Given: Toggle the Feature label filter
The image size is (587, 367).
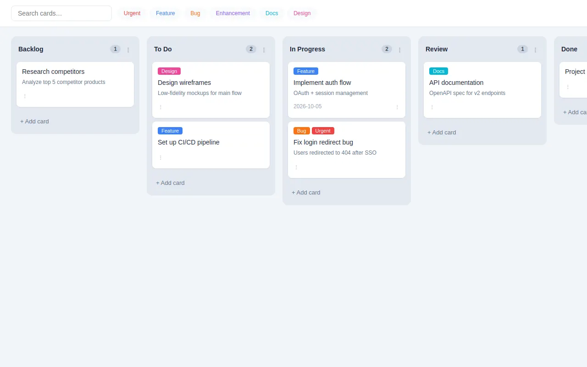Looking at the screenshot, I should click(166, 13).
